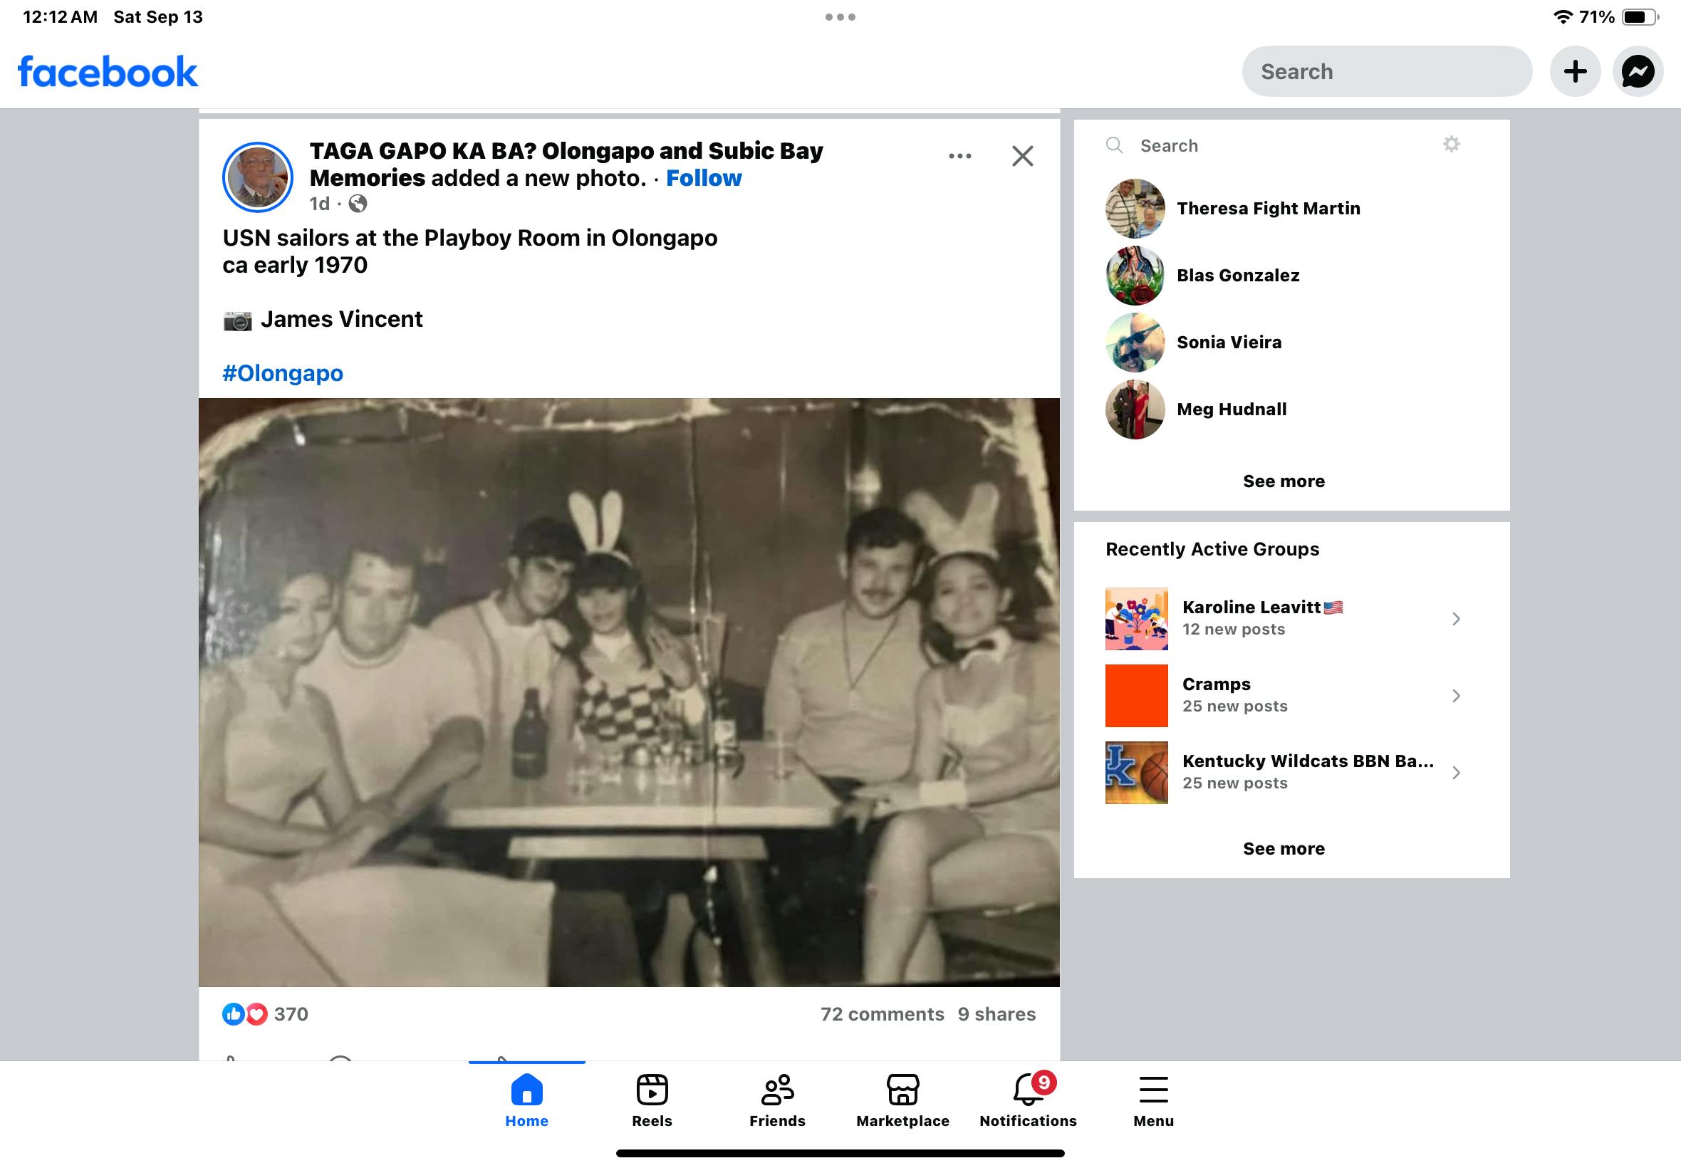Expand Karoline Leavitt group chevron
The image size is (1681, 1168).
click(1456, 619)
